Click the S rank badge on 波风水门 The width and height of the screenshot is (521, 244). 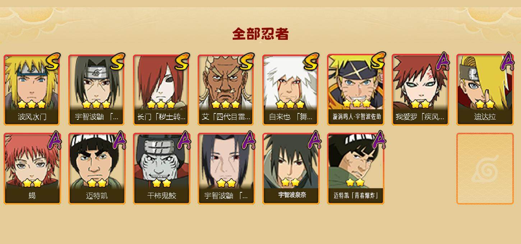[x=53, y=62]
